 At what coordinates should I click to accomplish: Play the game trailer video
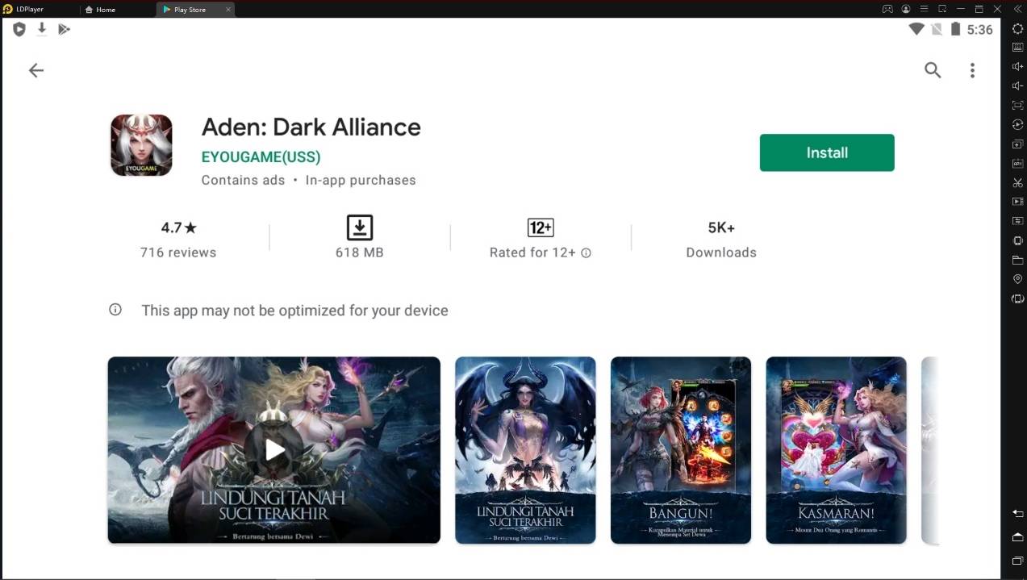274,450
